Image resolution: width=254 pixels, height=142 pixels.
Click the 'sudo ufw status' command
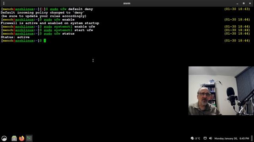59,34
